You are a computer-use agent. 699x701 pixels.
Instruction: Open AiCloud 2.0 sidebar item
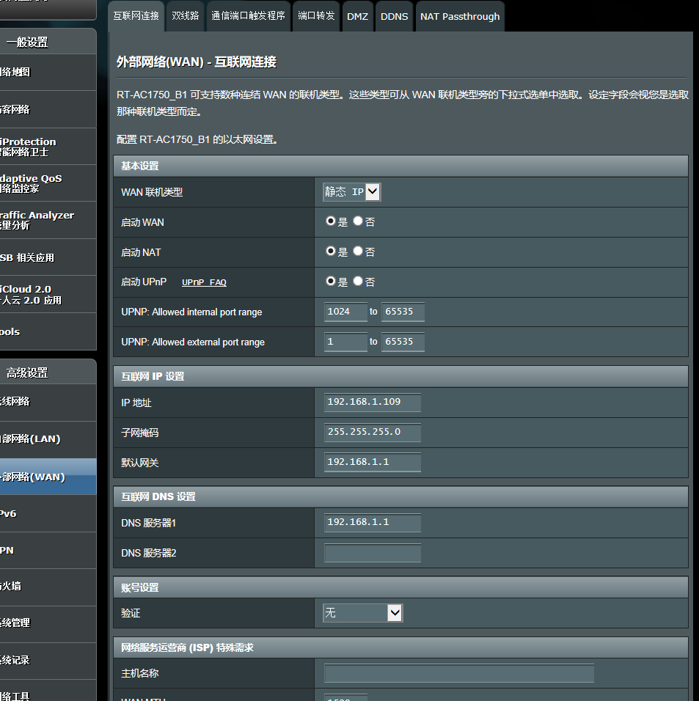point(48,295)
